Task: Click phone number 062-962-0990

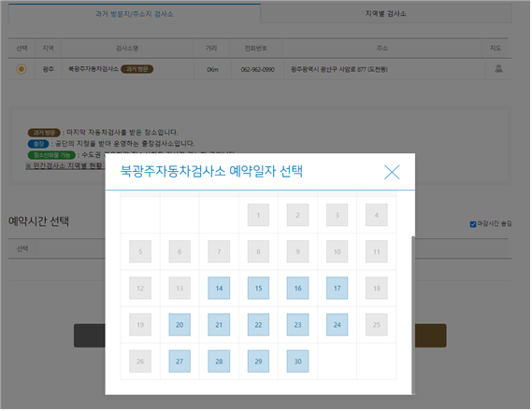Action: pos(258,70)
